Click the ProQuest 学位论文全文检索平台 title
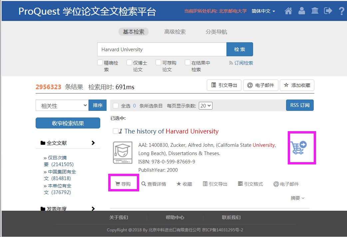Image resolution: width=347 pixels, height=237 pixels. tap(87, 11)
